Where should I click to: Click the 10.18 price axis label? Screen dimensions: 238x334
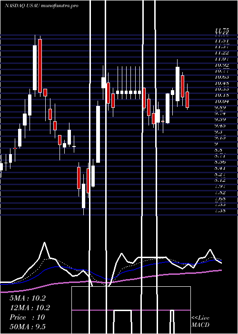[x=222, y=95]
